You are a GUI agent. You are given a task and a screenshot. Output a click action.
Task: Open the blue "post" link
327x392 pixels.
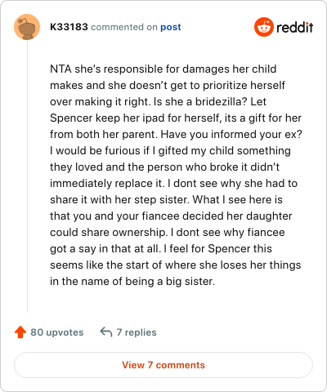(171, 27)
